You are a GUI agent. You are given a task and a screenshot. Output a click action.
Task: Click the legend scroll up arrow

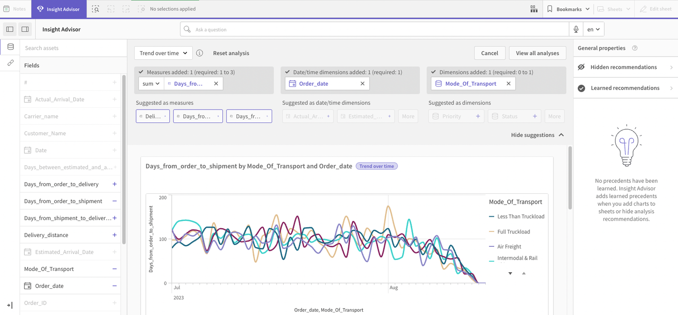coord(524,273)
